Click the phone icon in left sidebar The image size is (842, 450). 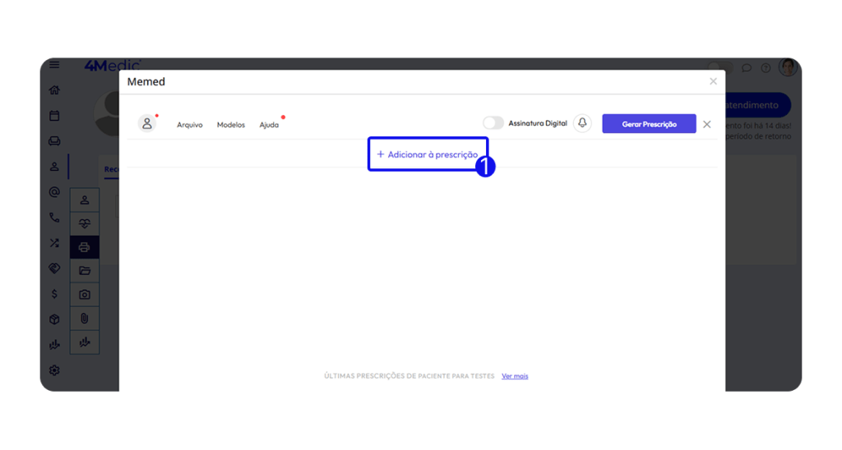pyautogui.click(x=54, y=218)
